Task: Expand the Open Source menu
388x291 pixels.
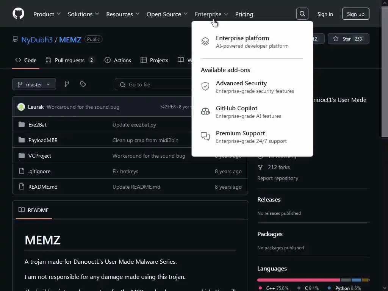Action: (167, 14)
